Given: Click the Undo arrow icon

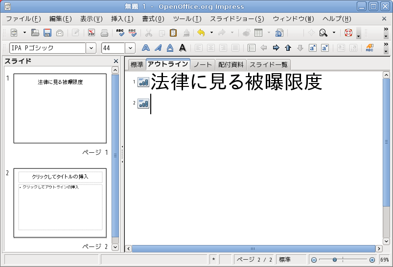Looking at the screenshot, I should click(201, 33).
